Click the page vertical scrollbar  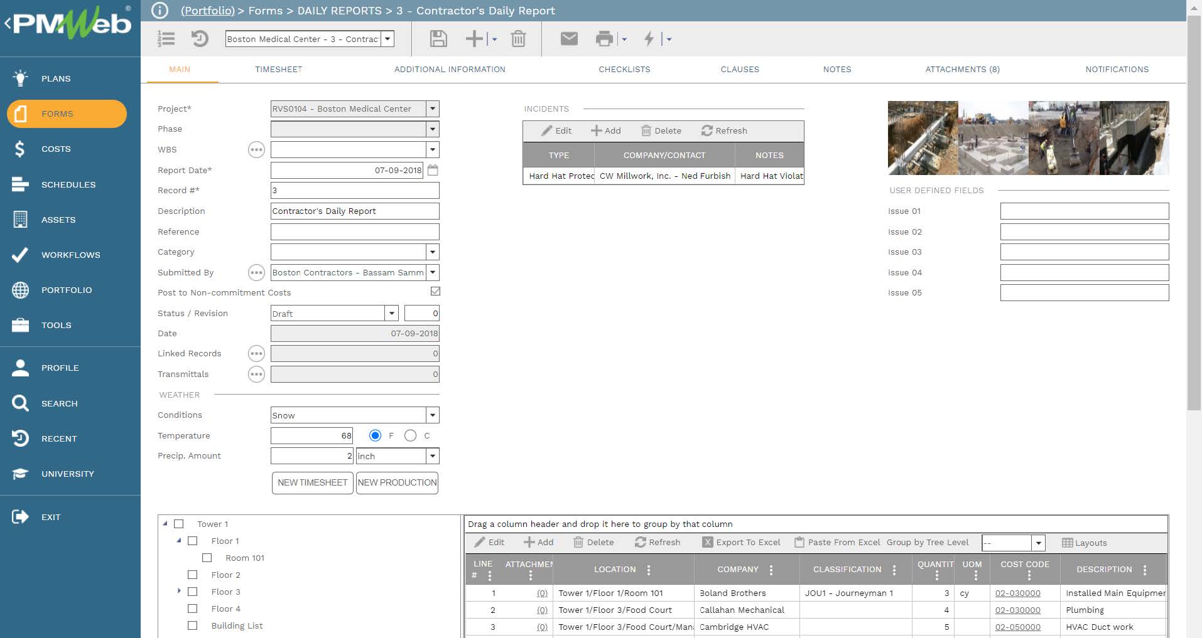(1194, 213)
